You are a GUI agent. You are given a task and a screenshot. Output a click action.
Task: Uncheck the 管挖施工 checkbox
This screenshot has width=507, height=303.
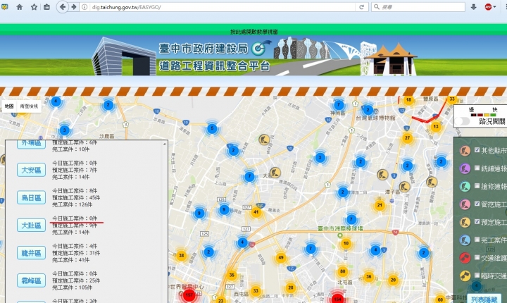tap(477, 204)
